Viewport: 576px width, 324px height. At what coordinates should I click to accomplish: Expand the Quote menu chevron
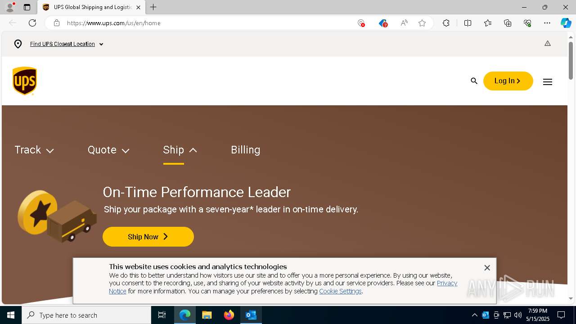126,151
